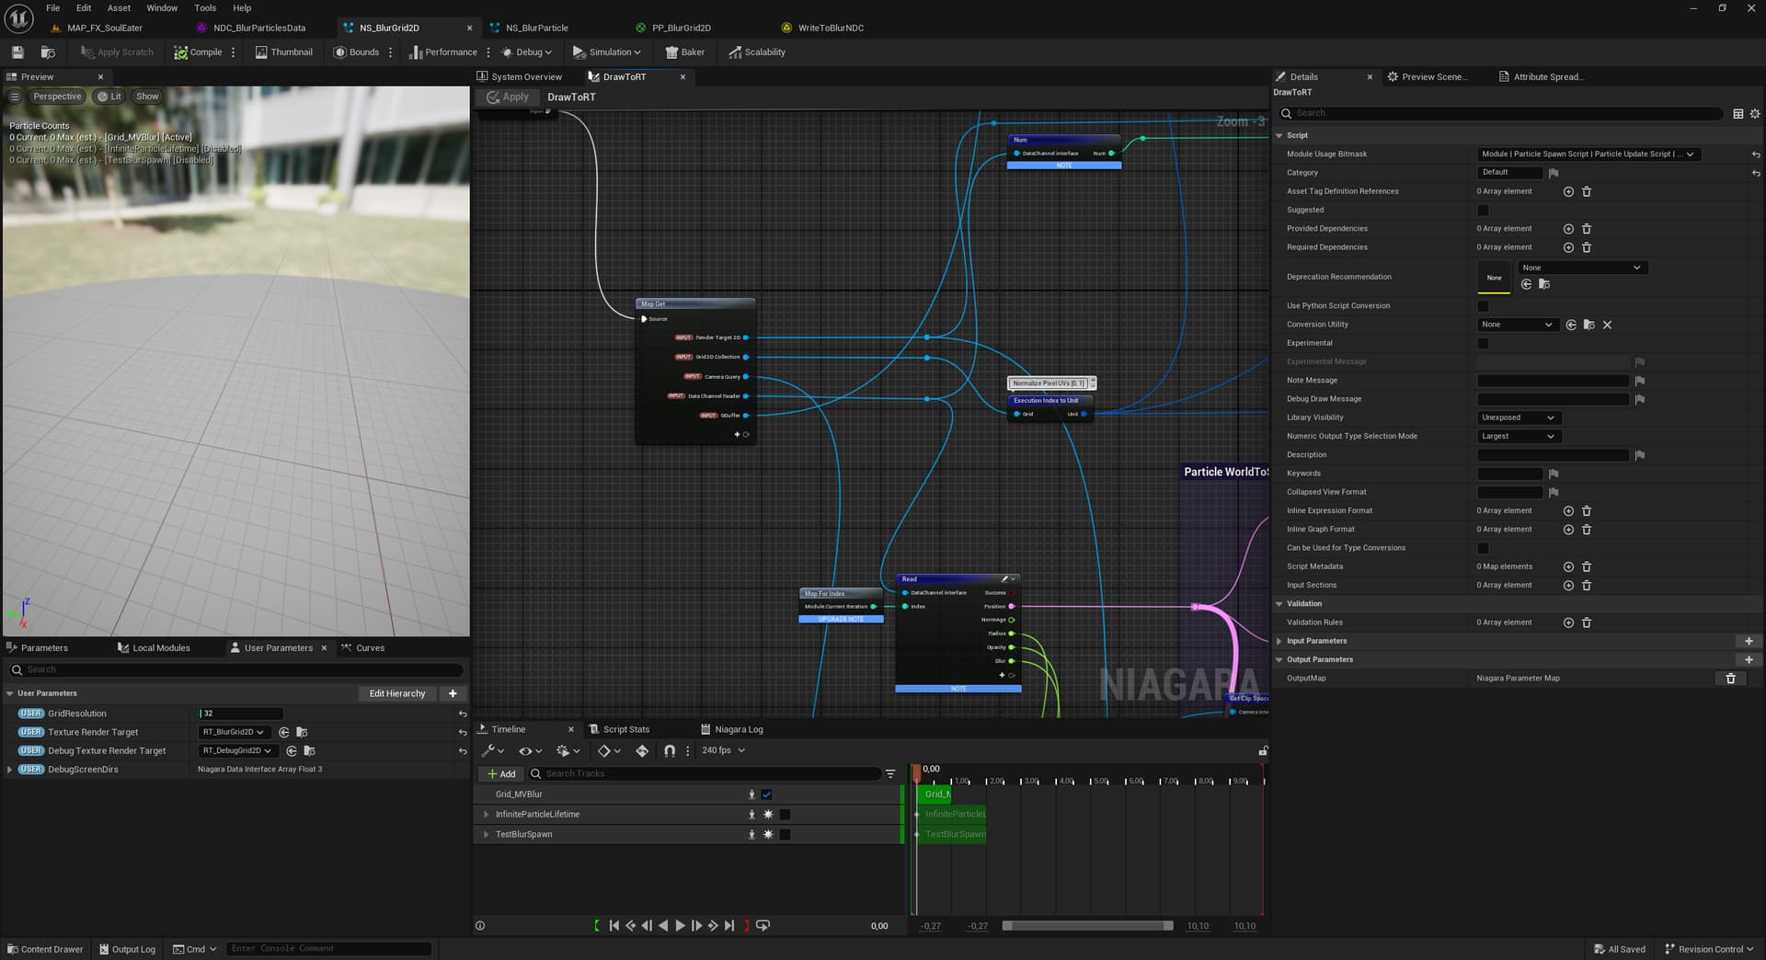The width and height of the screenshot is (1766, 960).
Task: Open Perspective view mode dropdown
Action: [x=57, y=97]
